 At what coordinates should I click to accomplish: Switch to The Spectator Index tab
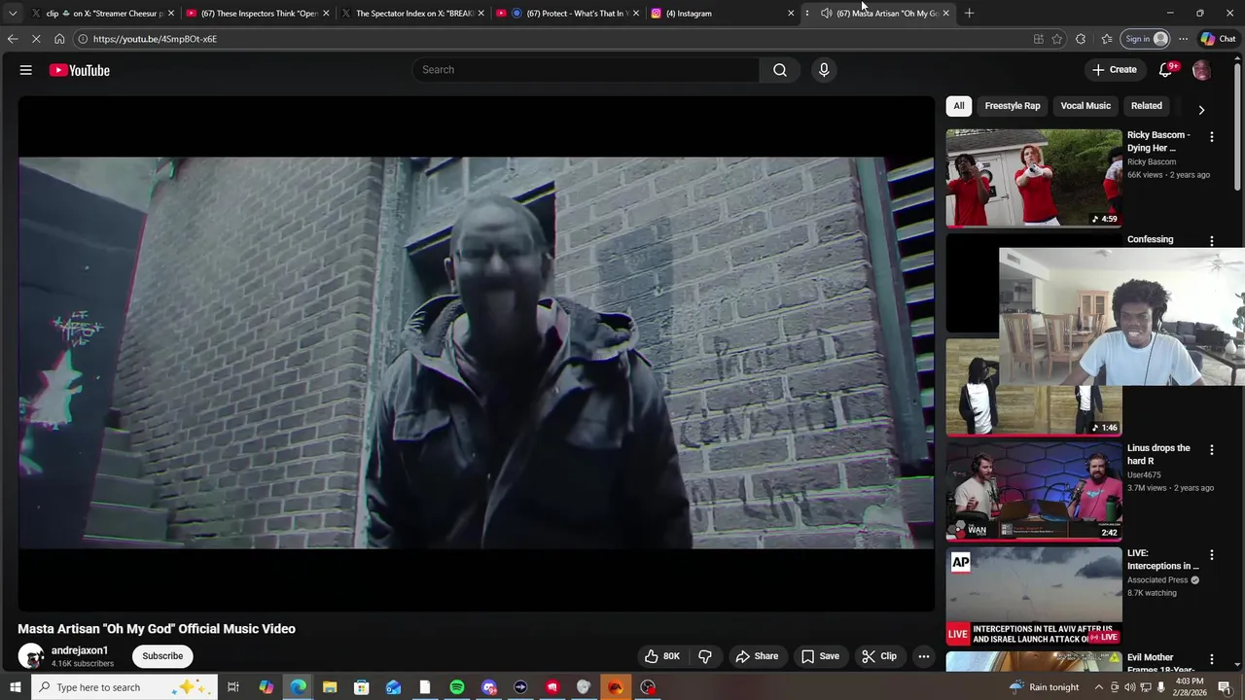click(412, 14)
